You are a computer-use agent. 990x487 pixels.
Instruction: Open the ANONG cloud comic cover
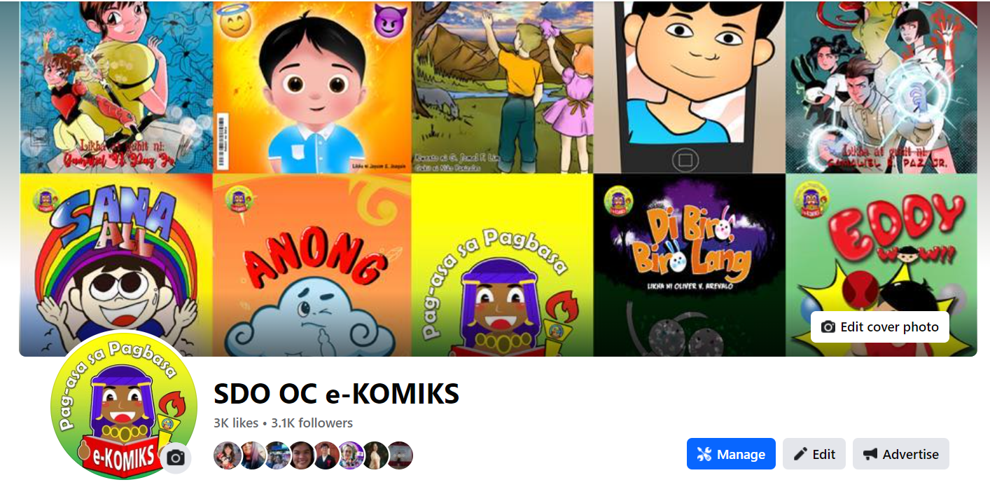(312, 265)
